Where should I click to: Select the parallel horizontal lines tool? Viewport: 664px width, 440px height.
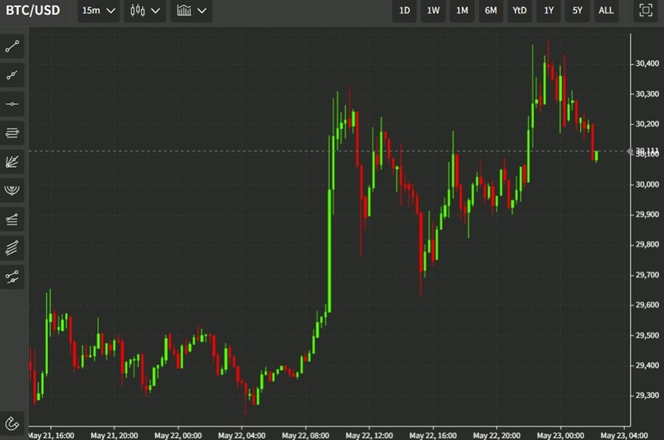tap(13, 133)
